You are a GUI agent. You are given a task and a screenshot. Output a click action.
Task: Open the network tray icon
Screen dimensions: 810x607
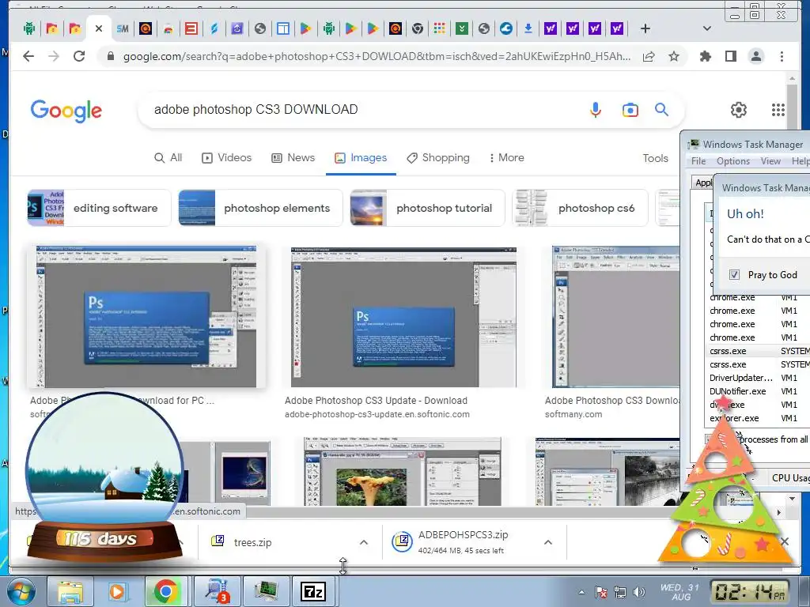click(620, 592)
